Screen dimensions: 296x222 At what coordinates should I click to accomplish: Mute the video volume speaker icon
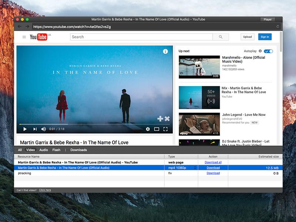(x=43, y=129)
